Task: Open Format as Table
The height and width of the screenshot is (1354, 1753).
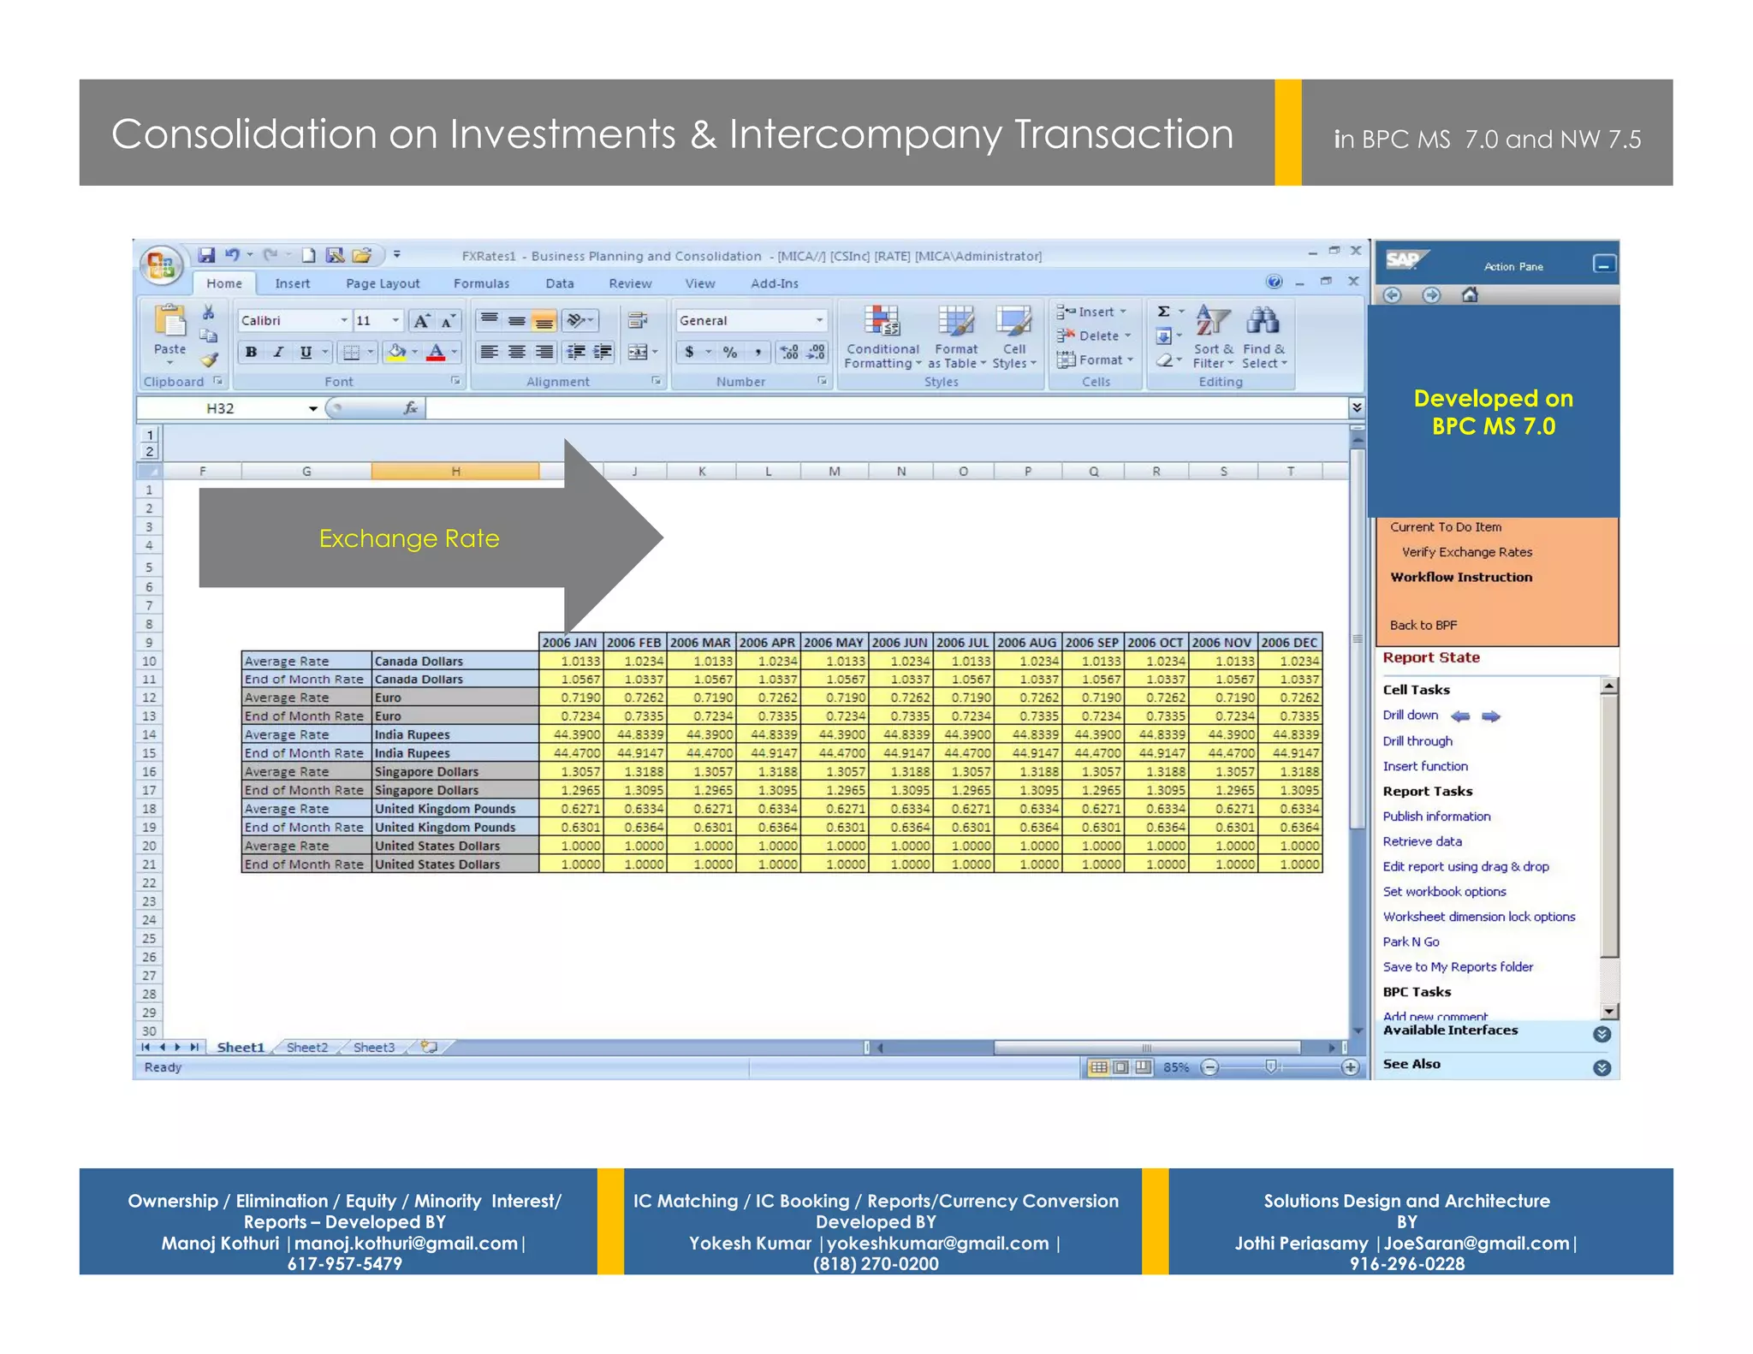Action: click(x=956, y=339)
